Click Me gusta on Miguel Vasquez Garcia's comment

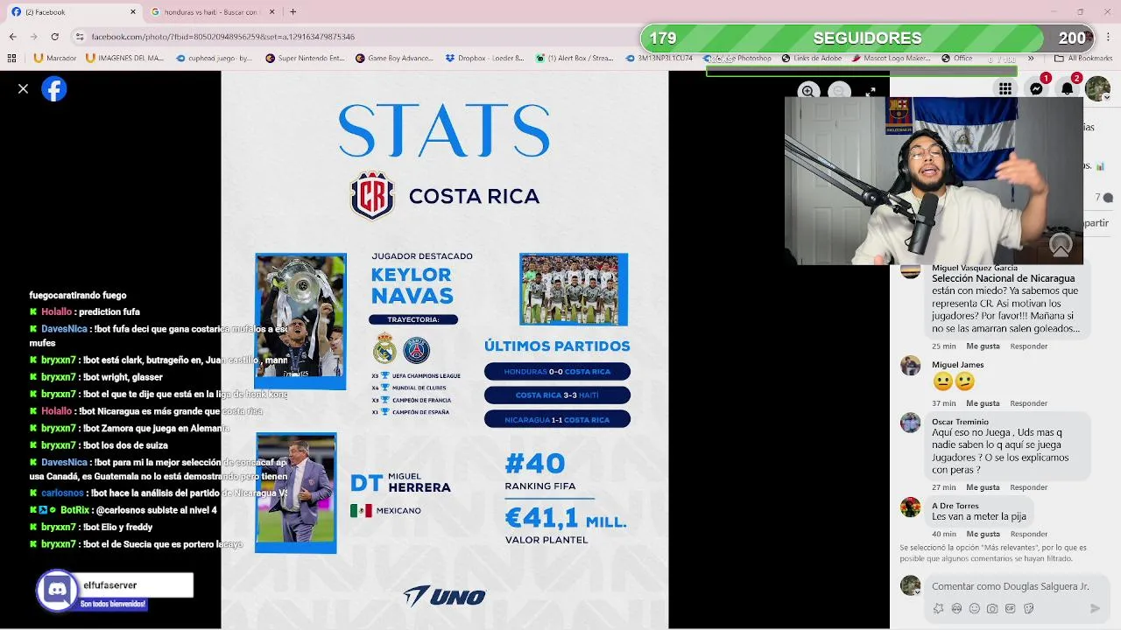[983, 346]
